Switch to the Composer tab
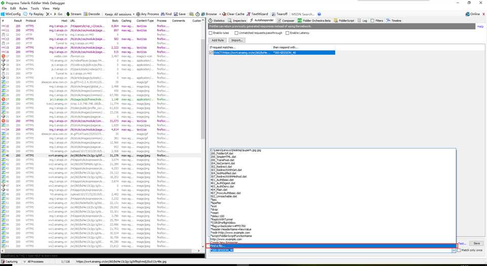The image size is (487, 266). (x=286, y=20)
